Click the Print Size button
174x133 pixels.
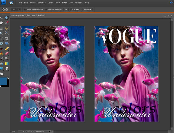(87, 10)
